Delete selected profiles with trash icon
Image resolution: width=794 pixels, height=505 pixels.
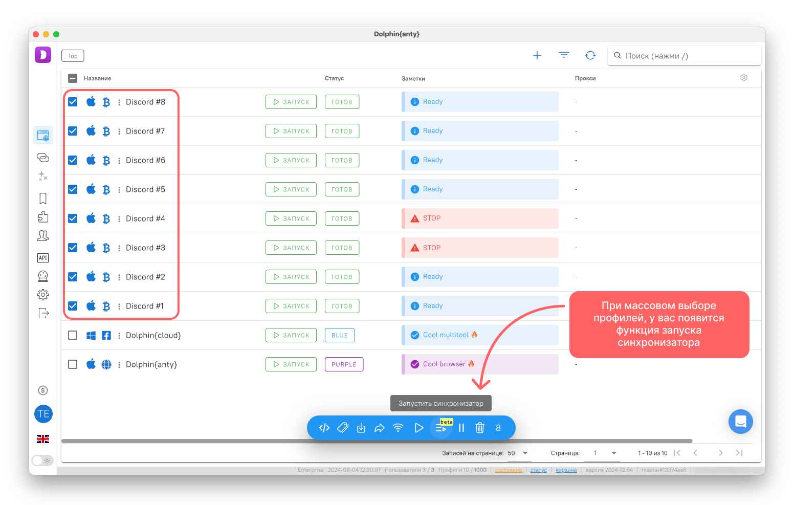pos(480,428)
